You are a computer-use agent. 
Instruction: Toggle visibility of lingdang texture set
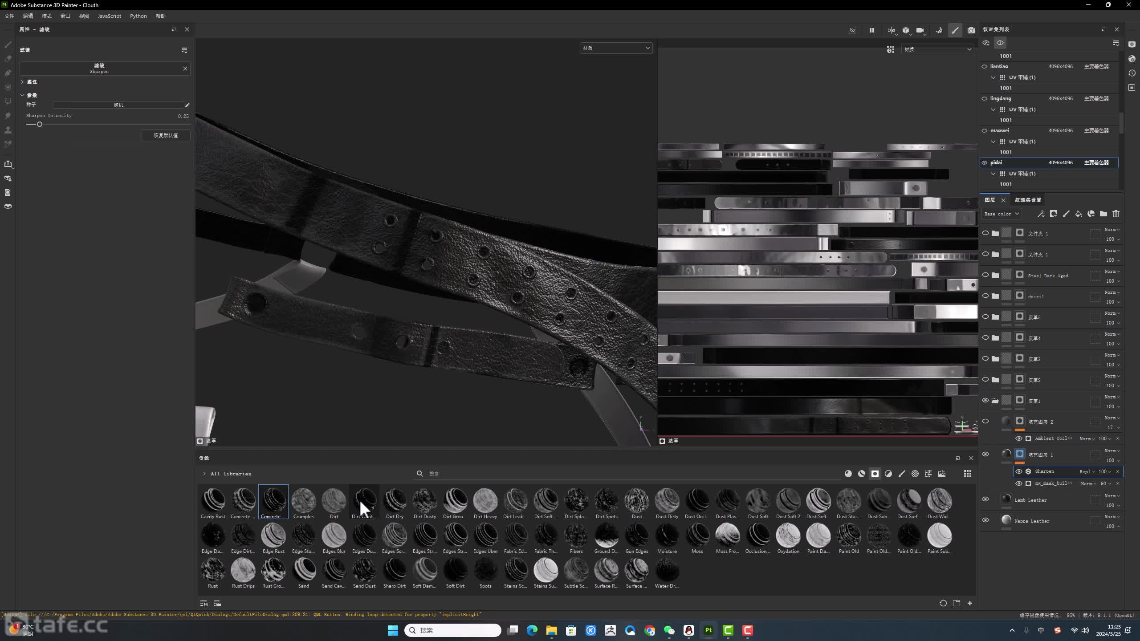[x=984, y=98]
